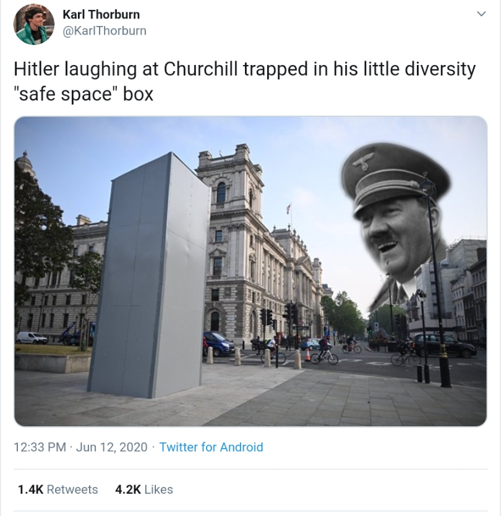
Task: Click the word Retweets under the tweet
Action: click(x=72, y=489)
